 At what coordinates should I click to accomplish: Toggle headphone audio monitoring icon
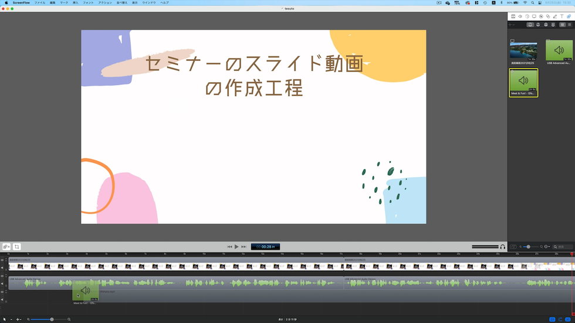[503, 247]
